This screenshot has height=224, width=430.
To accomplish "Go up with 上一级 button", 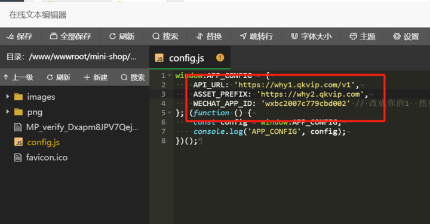I will pyautogui.click(x=19, y=77).
